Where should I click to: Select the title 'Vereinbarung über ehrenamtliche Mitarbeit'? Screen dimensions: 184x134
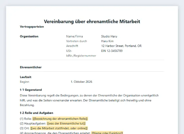(92, 21)
